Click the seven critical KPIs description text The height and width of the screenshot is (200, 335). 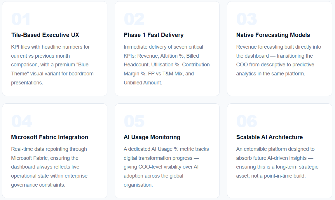click(167, 65)
